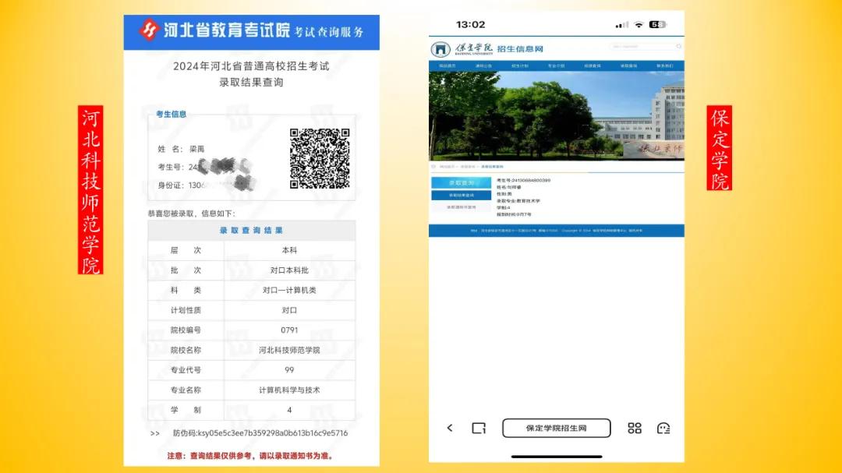Tap the breadcrumb home icon
This screenshot has height=473, width=842.
(433, 167)
